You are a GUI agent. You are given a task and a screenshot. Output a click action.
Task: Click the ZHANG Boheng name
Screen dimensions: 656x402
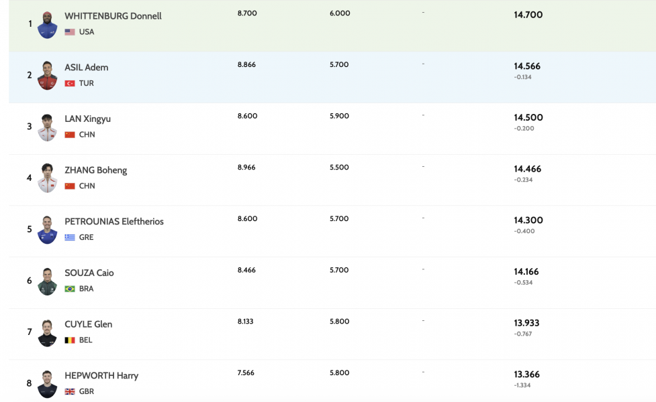[95, 170]
